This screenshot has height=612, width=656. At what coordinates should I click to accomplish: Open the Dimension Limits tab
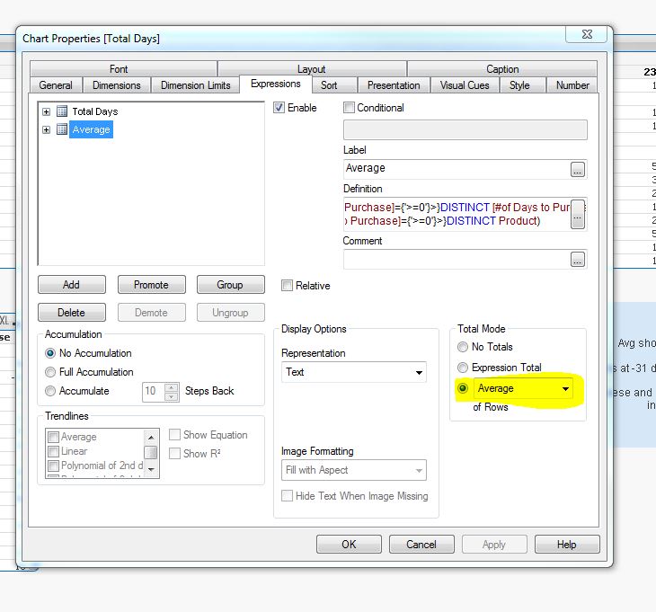tap(195, 84)
